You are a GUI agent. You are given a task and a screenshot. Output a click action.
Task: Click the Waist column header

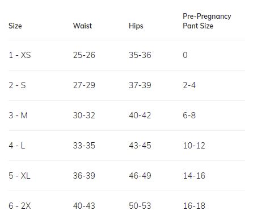[82, 26]
